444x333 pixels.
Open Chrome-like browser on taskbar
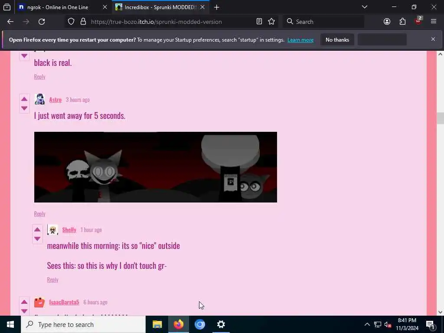[199, 324]
